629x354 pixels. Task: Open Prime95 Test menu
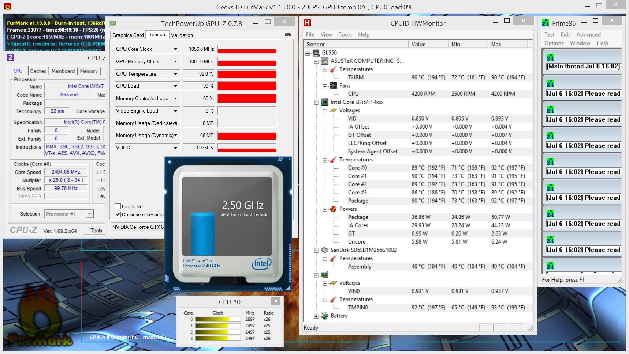click(x=549, y=34)
